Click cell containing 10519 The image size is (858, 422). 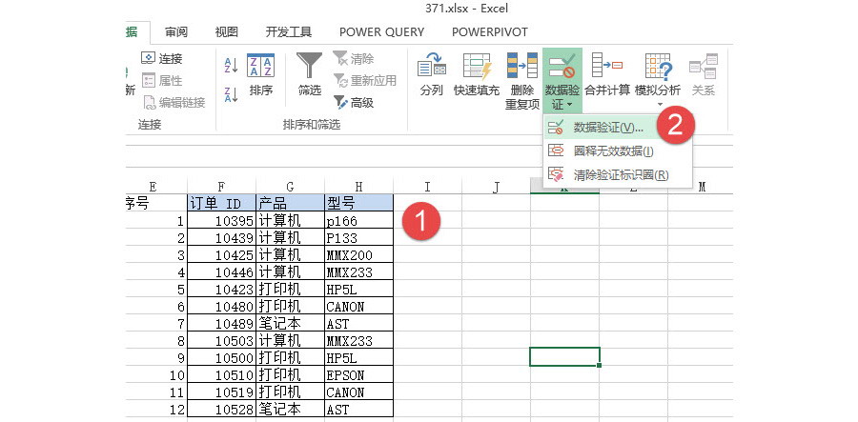click(x=221, y=392)
